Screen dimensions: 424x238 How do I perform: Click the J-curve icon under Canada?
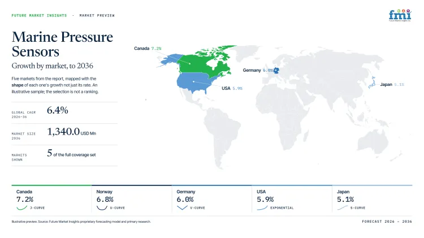22,207
